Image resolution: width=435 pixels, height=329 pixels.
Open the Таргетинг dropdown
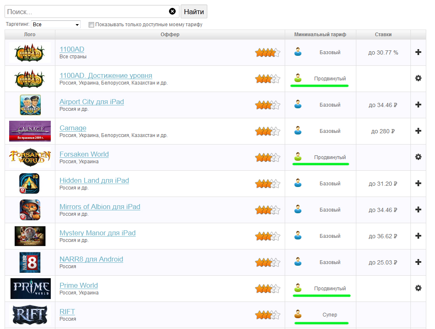point(56,25)
